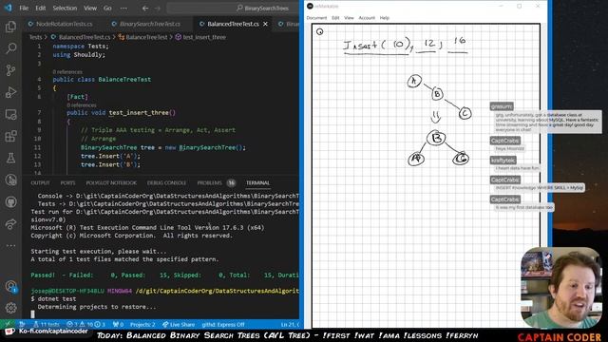Open the View menu in VS Code
Viewport: 608px width, 342px height.
point(90,9)
